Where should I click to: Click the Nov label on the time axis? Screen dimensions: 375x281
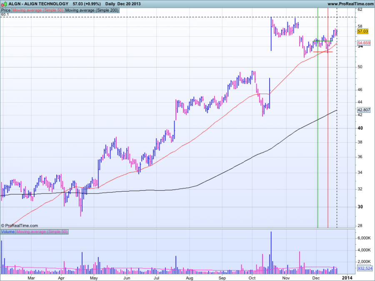tap(286, 278)
